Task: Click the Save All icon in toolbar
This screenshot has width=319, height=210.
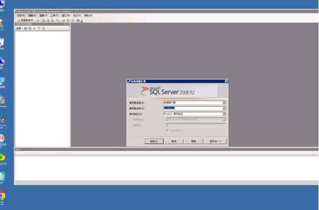Action: 72,20
